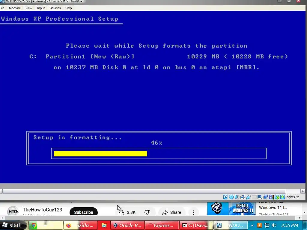Click the Share button on YouTube
This screenshot has height=230, width=307.
tap(171, 212)
